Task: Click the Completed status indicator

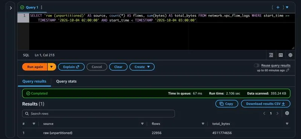Action: pyautogui.click(x=37, y=94)
